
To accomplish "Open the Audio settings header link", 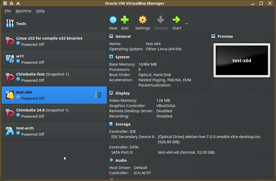I will coord(121,160).
